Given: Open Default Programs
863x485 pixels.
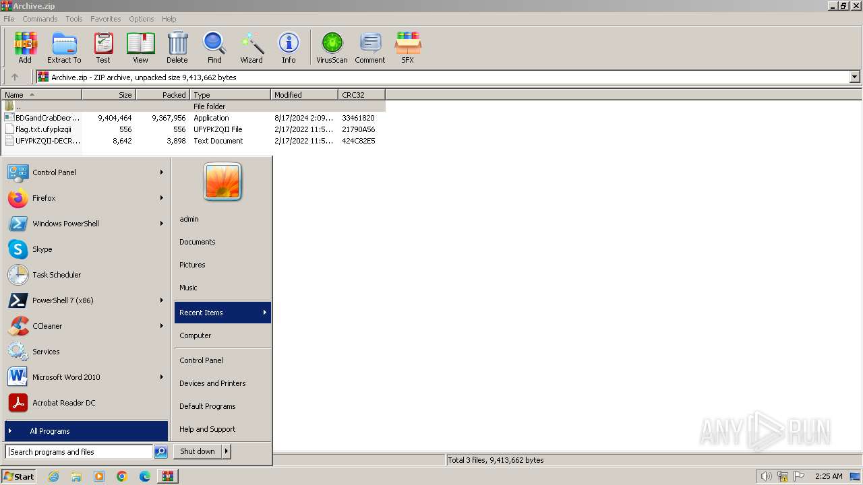Looking at the screenshot, I should (222, 406).
